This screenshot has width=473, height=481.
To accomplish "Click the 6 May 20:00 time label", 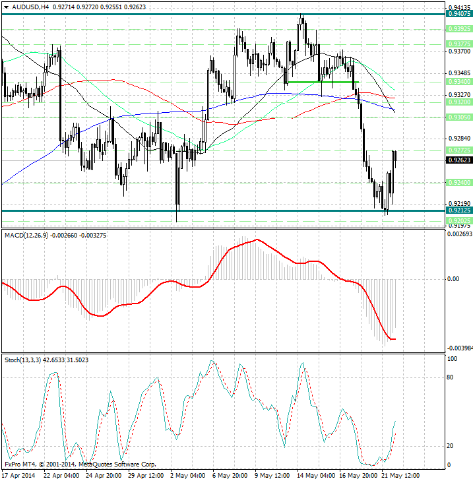I will click(230, 476).
